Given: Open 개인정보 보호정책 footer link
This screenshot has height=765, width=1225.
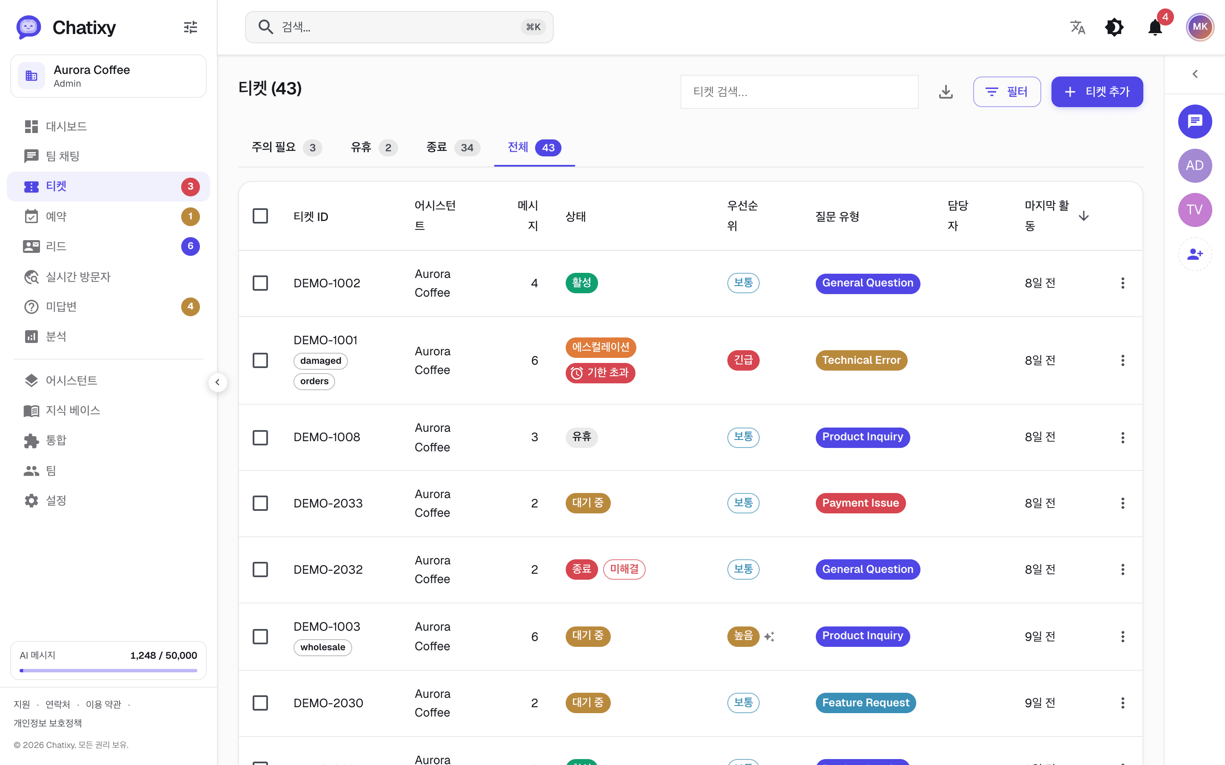Looking at the screenshot, I should tap(48, 723).
